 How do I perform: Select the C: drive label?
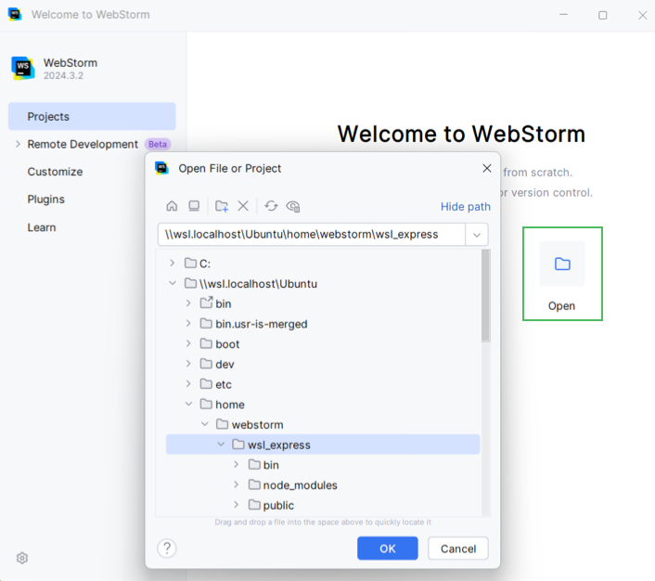205,264
